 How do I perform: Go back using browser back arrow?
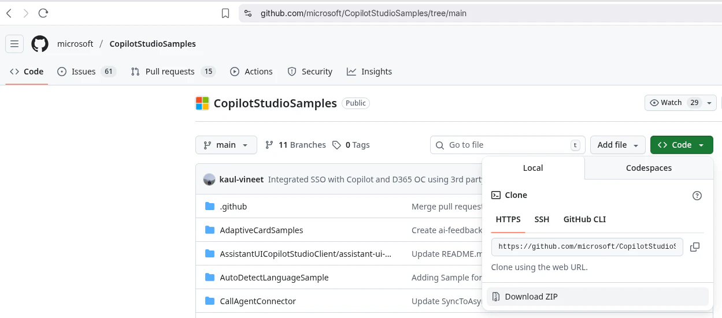9,13
